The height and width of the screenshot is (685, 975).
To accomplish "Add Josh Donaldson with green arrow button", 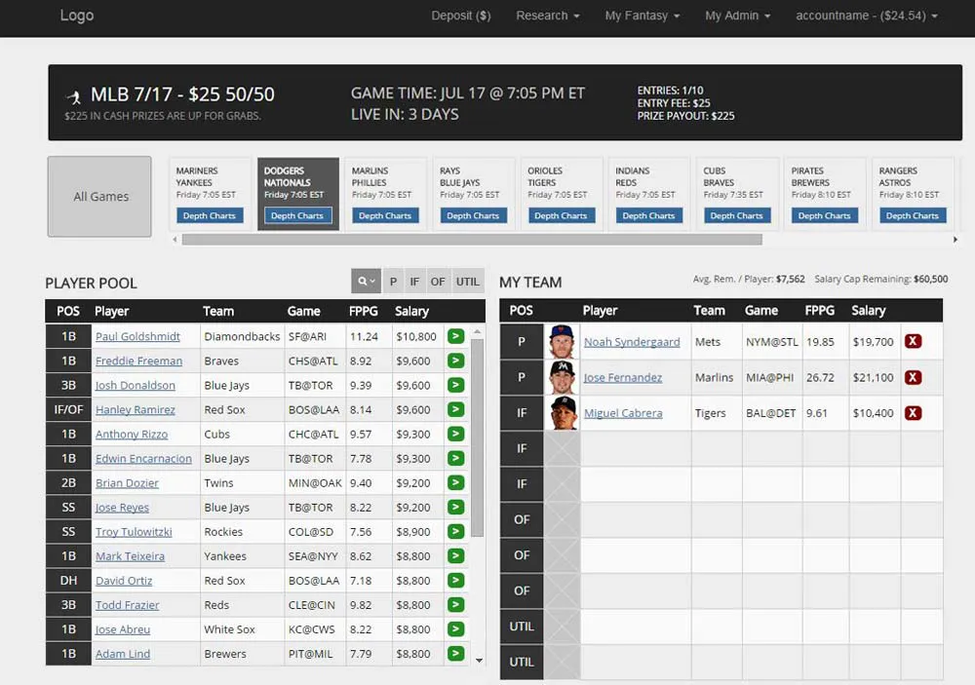I will [455, 385].
